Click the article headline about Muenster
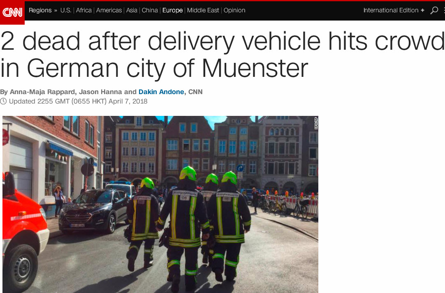Image resolution: width=445 pixels, height=293 pixels. tap(222, 55)
